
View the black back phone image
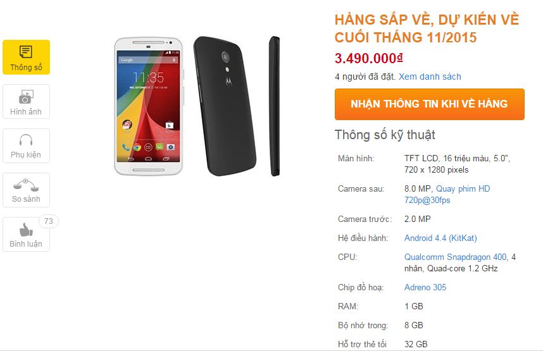225,106
